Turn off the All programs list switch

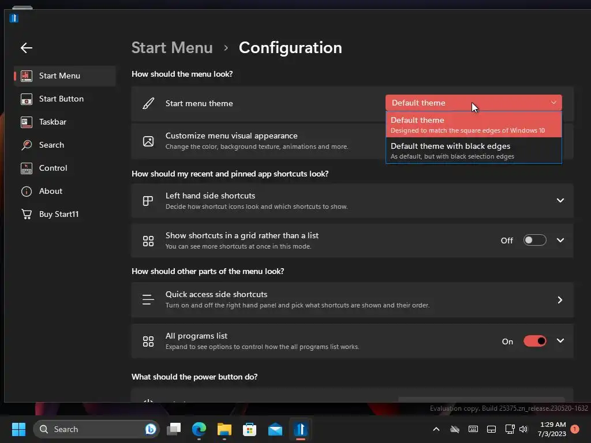(x=534, y=341)
